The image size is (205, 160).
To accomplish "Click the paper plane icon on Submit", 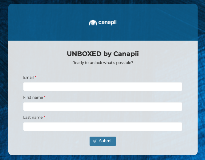I will point(94,141).
